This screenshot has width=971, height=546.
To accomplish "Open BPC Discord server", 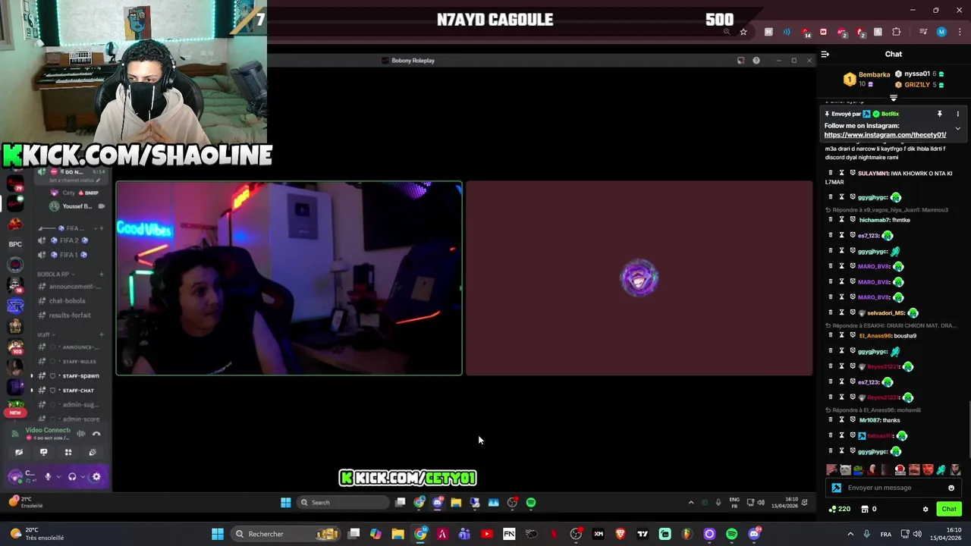I will [15, 244].
